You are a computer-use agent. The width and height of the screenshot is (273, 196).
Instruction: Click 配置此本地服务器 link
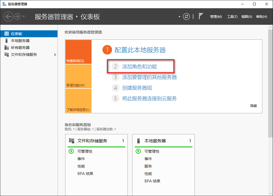pyautogui.click(x=140, y=50)
